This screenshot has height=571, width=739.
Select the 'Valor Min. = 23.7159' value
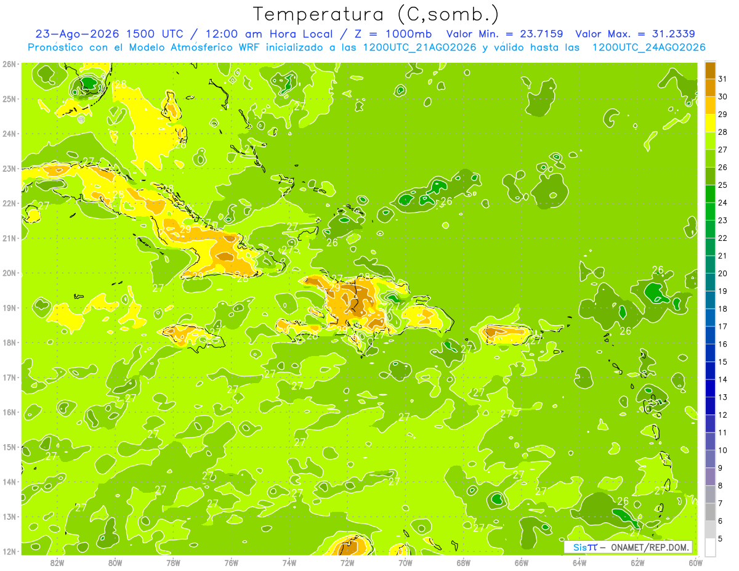(505, 34)
